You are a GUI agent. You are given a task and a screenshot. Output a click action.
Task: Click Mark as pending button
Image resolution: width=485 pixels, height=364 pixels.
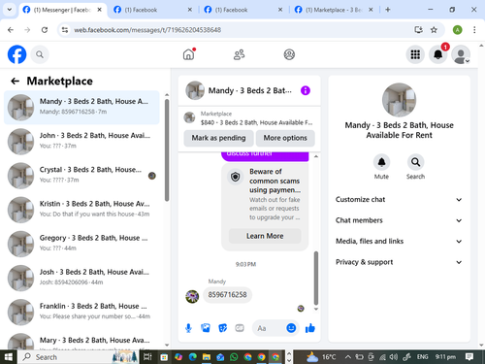click(218, 138)
